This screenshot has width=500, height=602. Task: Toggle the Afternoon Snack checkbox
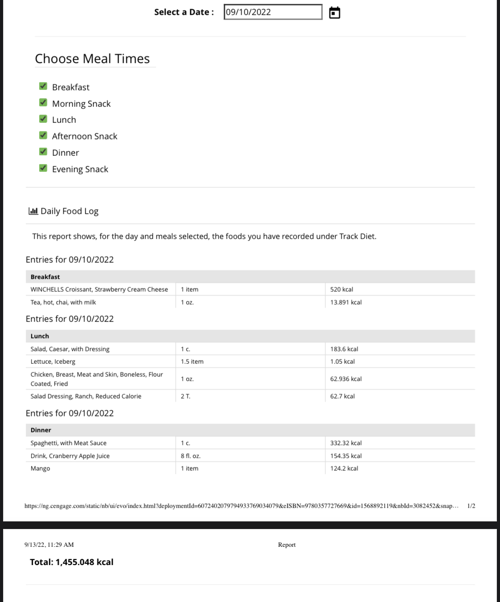point(43,135)
